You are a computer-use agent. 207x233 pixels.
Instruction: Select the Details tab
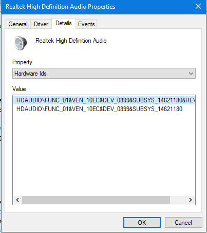click(x=64, y=23)
